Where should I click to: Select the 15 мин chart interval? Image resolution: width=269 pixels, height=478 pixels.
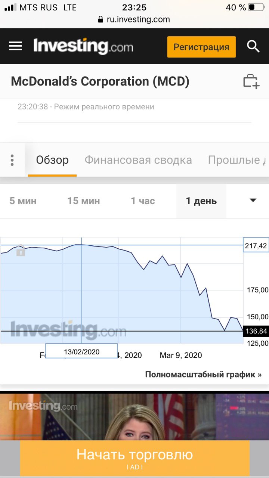point(83,201)
